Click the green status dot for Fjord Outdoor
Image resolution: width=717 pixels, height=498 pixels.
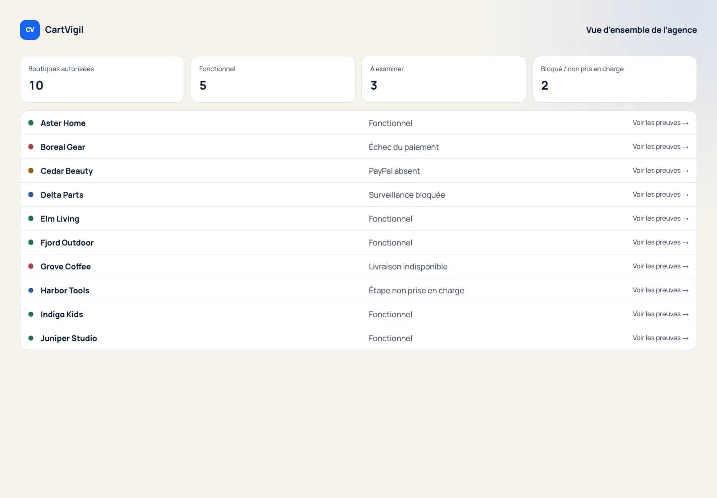tap(31, 242)
